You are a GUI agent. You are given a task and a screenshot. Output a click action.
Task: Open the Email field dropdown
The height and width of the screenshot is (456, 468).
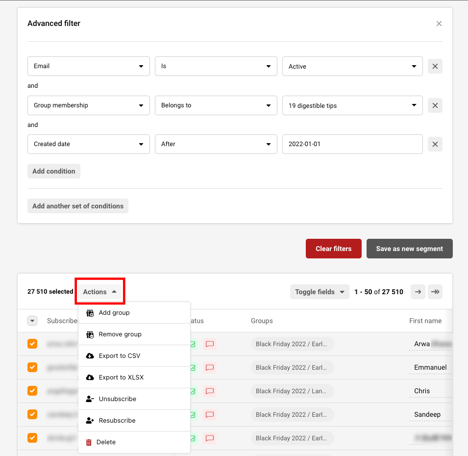89,66
